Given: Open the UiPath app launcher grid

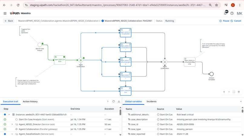Looking at the screenshot, I should tap(5, 13).
